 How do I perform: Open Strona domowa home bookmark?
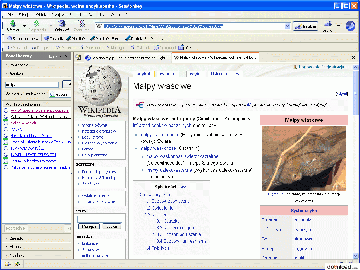(x=23, y=38)
